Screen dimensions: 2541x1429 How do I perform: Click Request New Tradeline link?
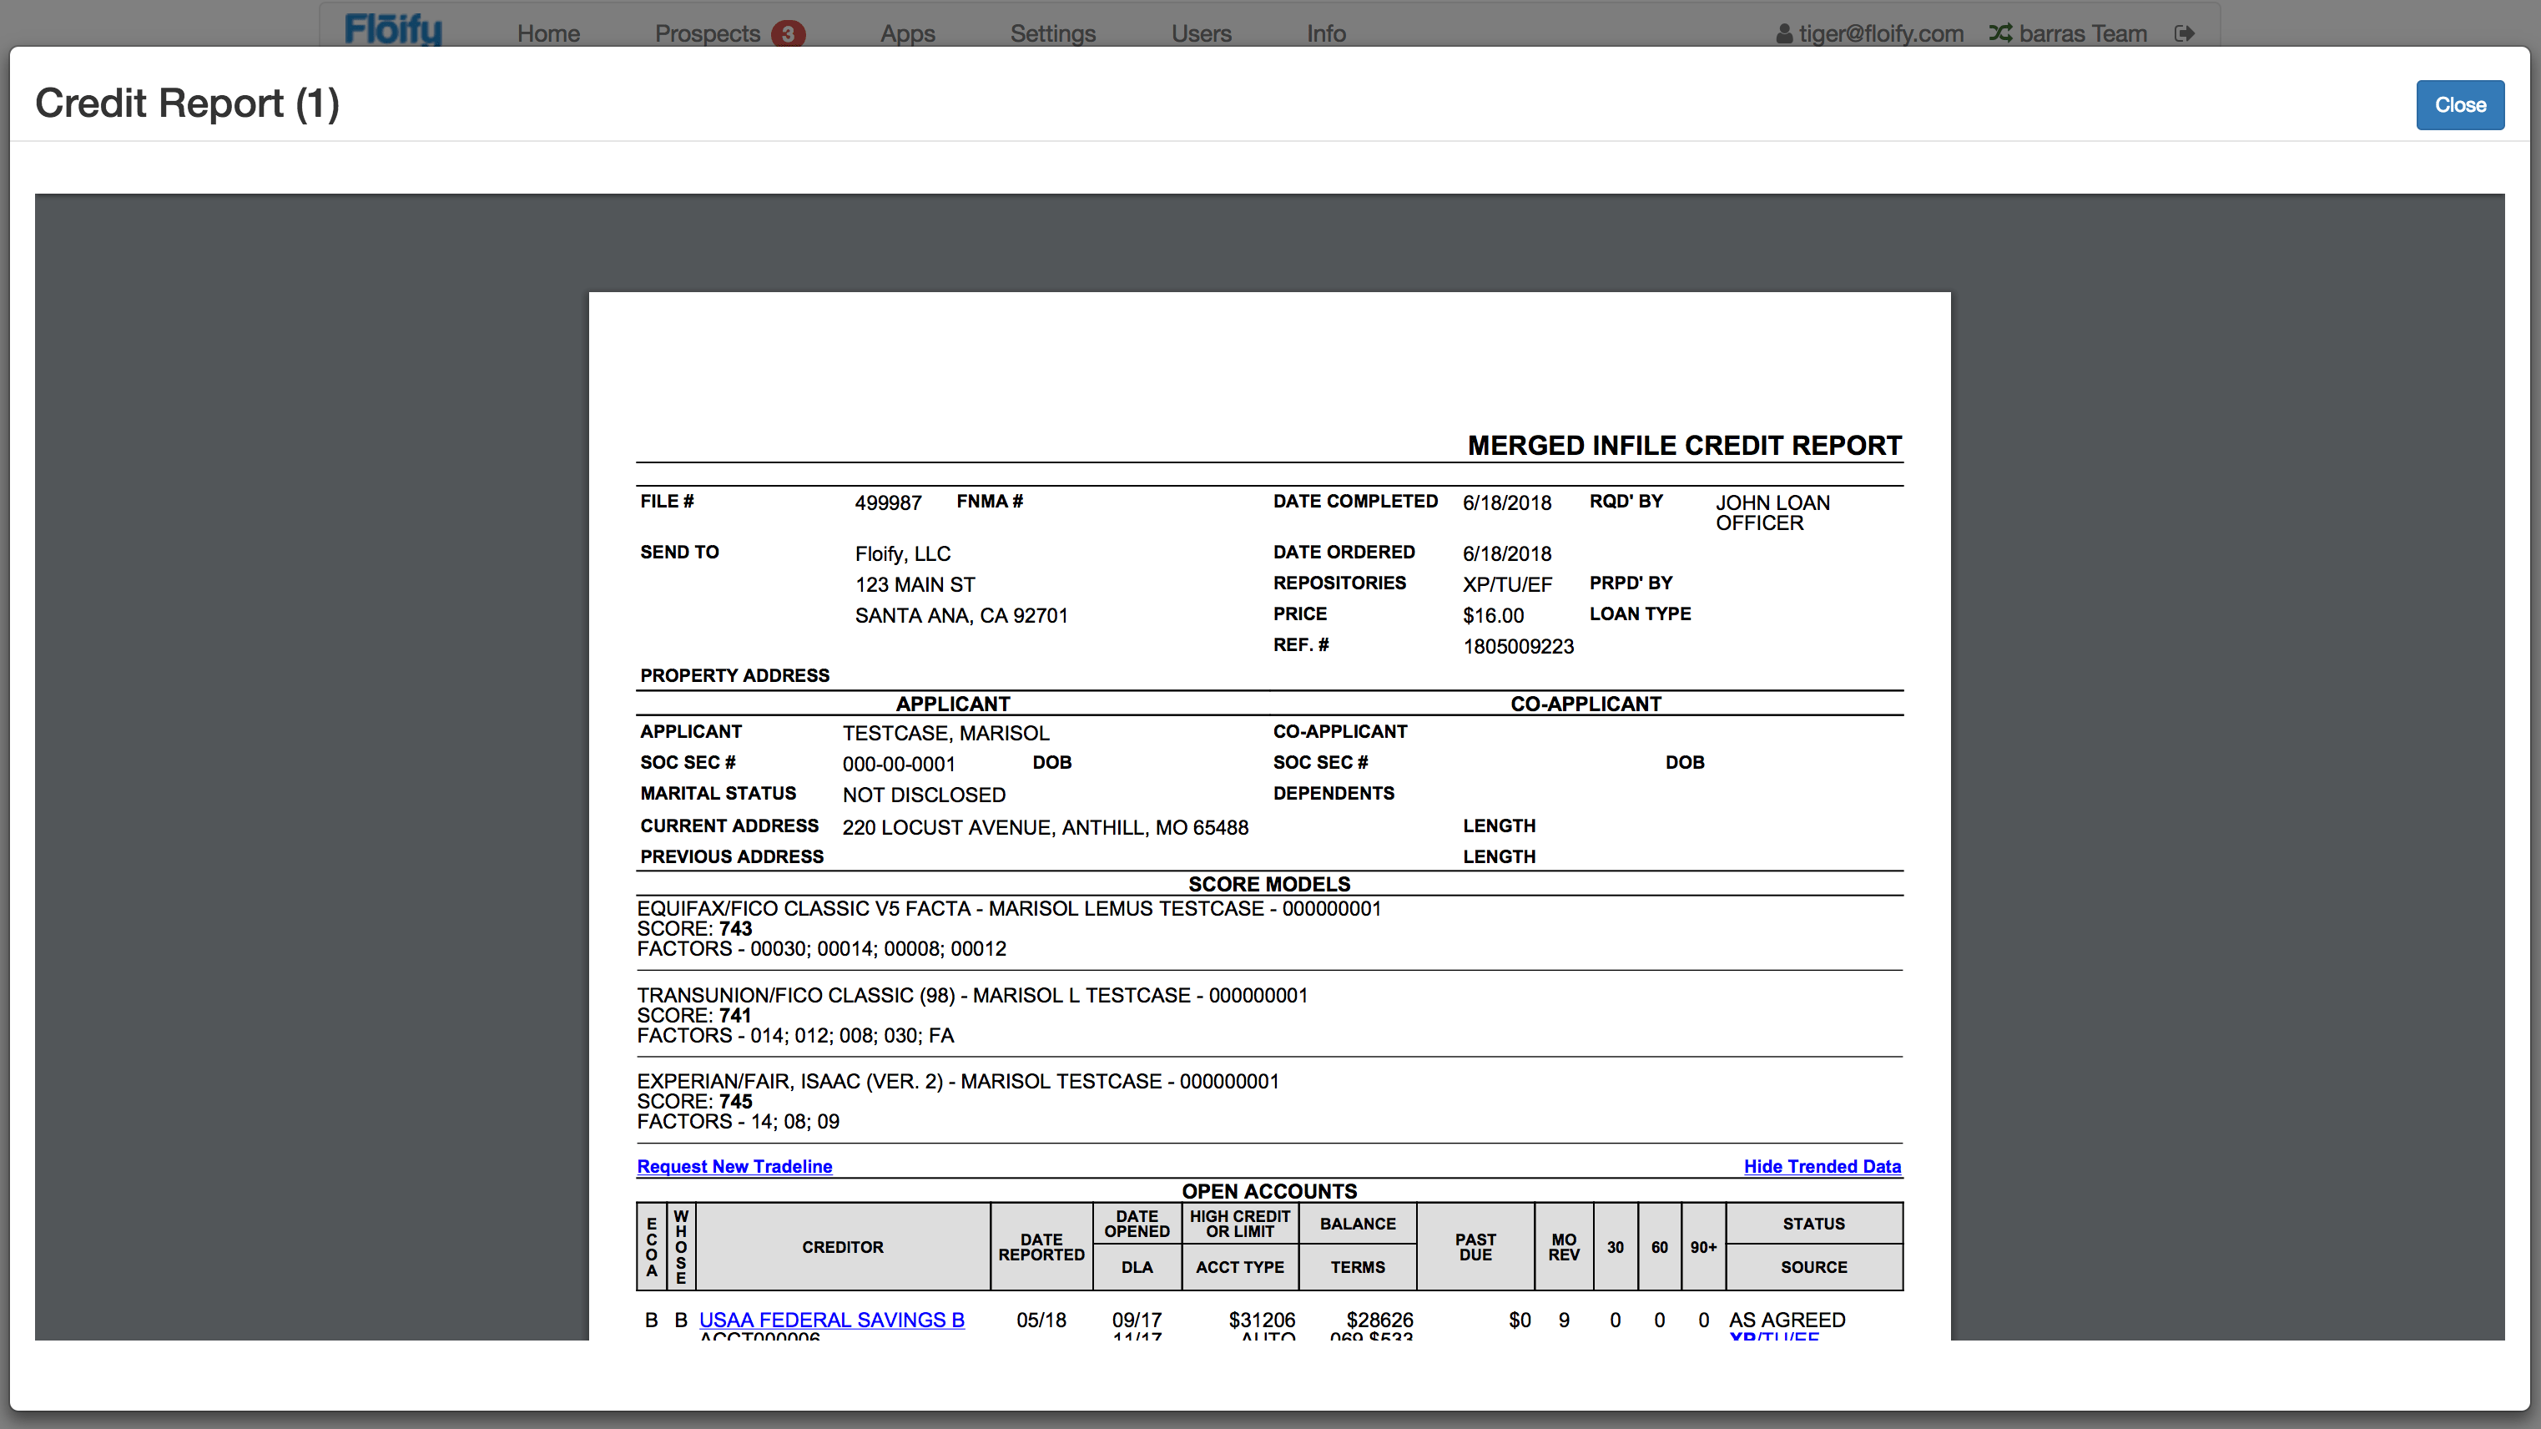[734, 1167]
